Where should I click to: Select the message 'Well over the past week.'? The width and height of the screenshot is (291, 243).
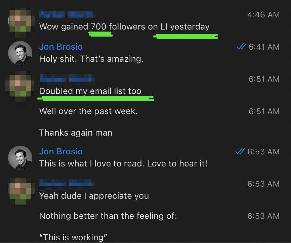pos(88,111)
